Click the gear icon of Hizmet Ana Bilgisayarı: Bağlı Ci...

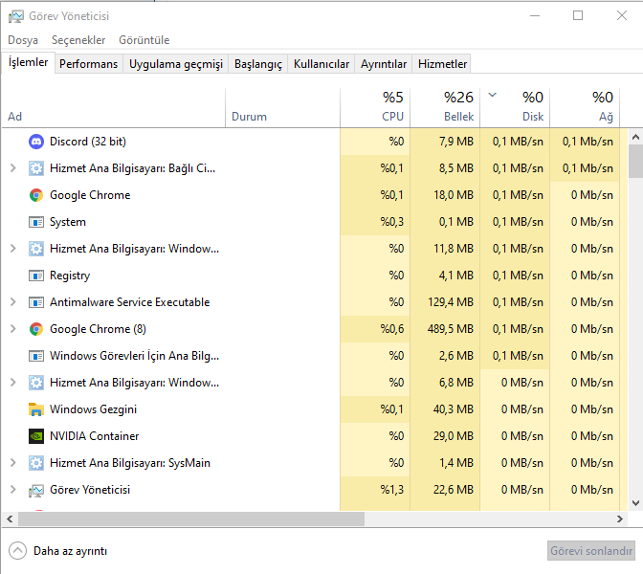pos(36,168)
